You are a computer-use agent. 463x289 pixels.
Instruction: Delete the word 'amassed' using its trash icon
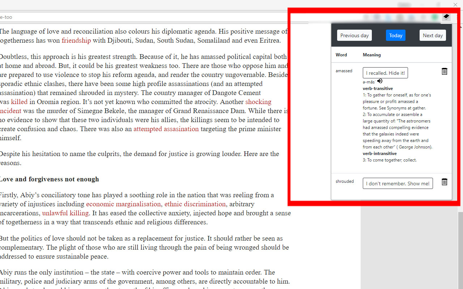click(x=444, y=71)
